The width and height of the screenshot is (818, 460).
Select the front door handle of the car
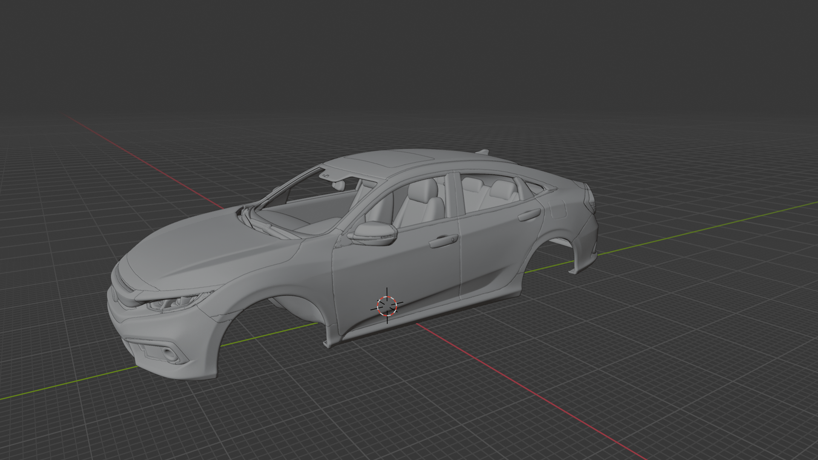point(444,241)
